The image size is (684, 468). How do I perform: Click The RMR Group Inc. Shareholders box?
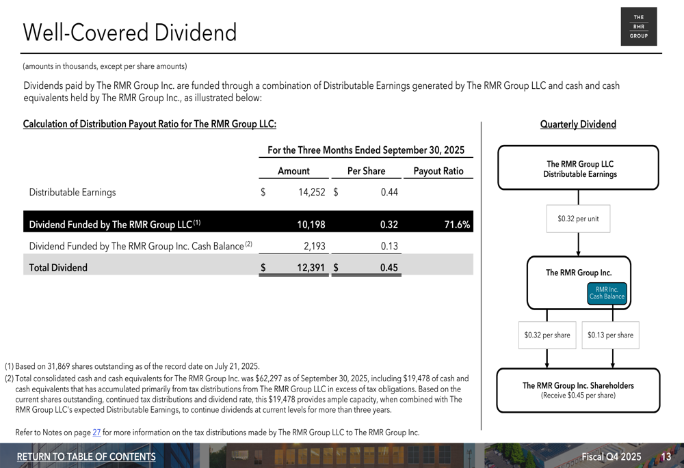[578, 390]
